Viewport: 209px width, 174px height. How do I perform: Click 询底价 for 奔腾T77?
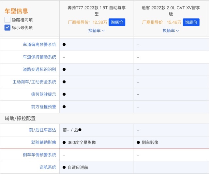117,22
